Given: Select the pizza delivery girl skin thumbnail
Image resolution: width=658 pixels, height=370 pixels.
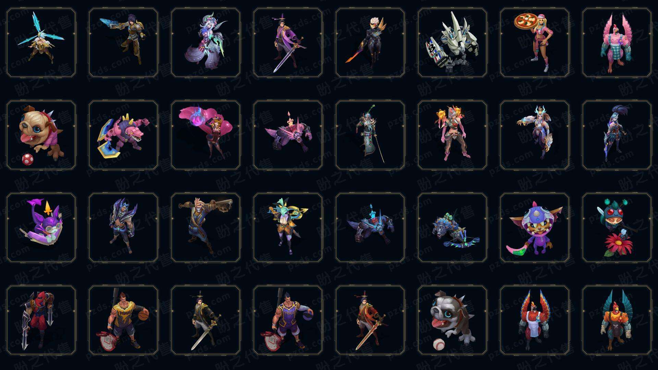Looking at the screenshot, I should click(x=535, y=43).
